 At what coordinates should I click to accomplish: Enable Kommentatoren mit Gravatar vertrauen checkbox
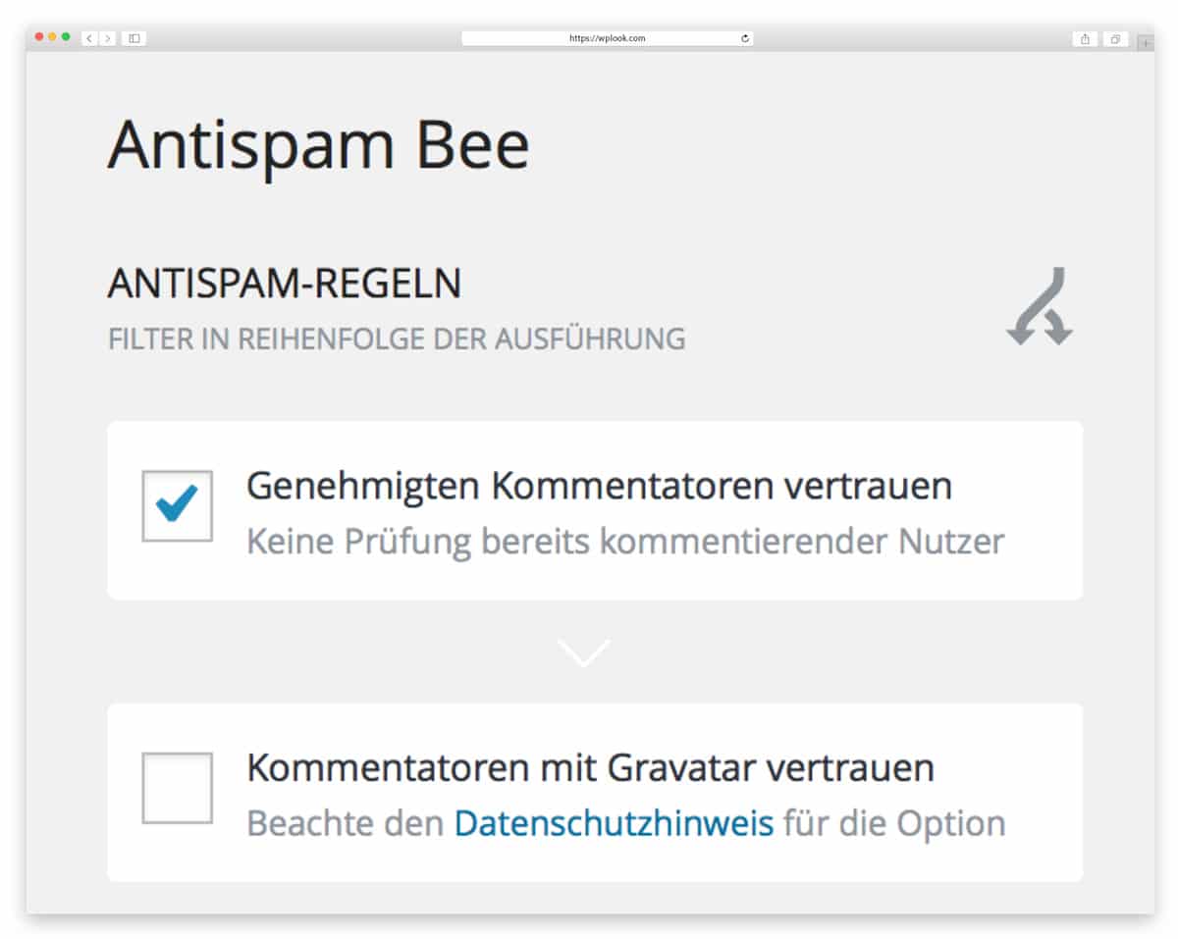click(x=178, y=788)
